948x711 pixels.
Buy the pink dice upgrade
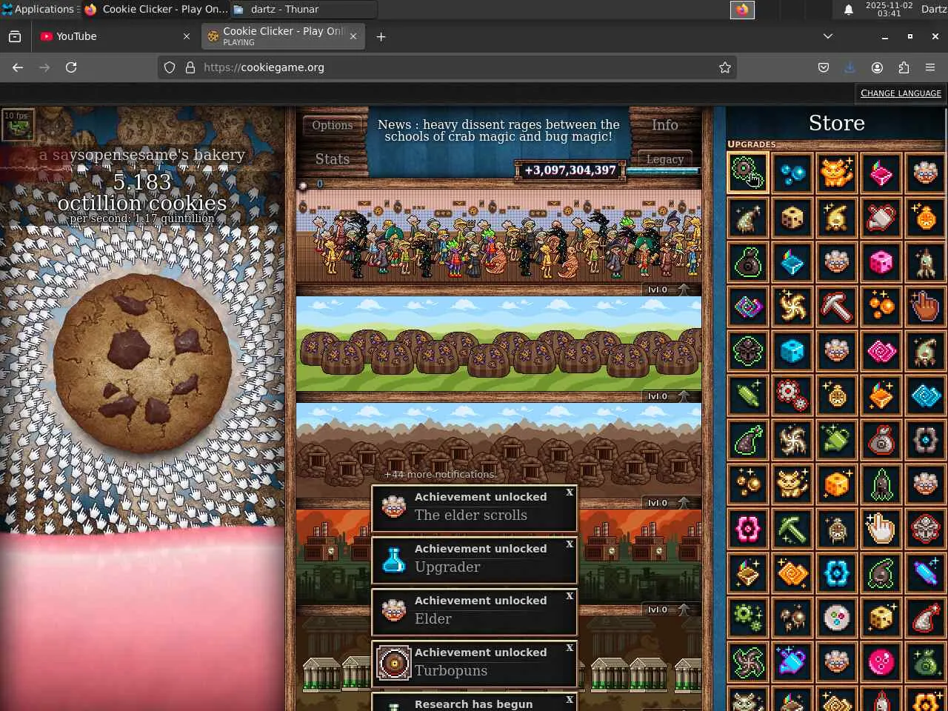(881, 262)
